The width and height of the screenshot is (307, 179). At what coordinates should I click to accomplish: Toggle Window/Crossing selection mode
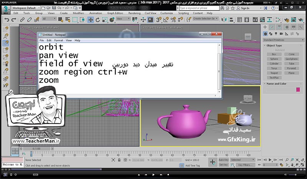[x=82, y=20]
